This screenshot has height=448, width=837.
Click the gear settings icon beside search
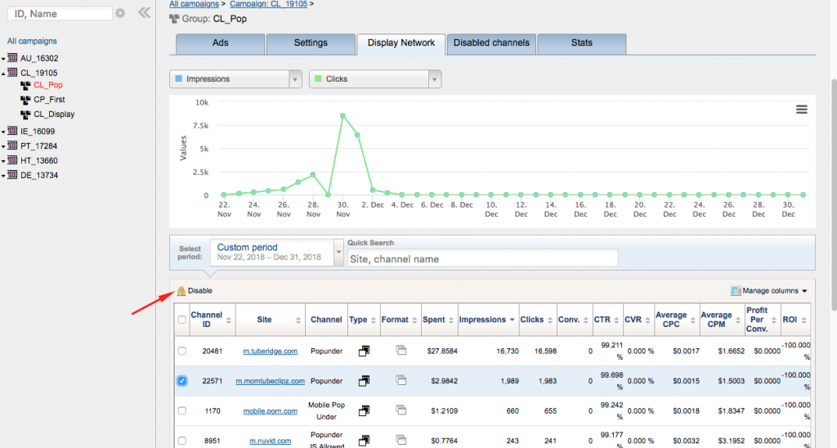click(x=120, y=13)
